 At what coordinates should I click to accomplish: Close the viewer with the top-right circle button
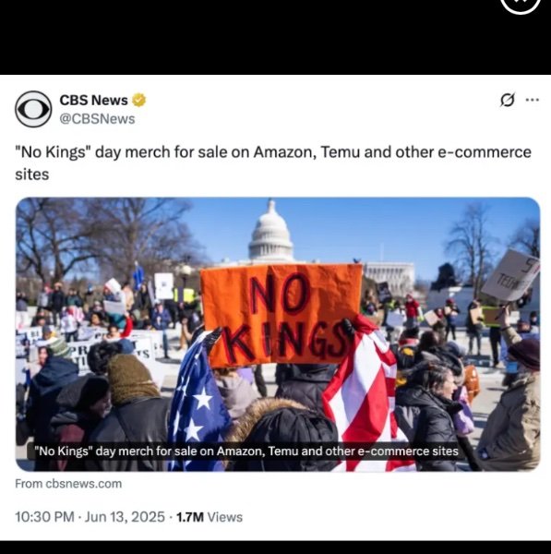pyautogui.click(x=521, y=4)
